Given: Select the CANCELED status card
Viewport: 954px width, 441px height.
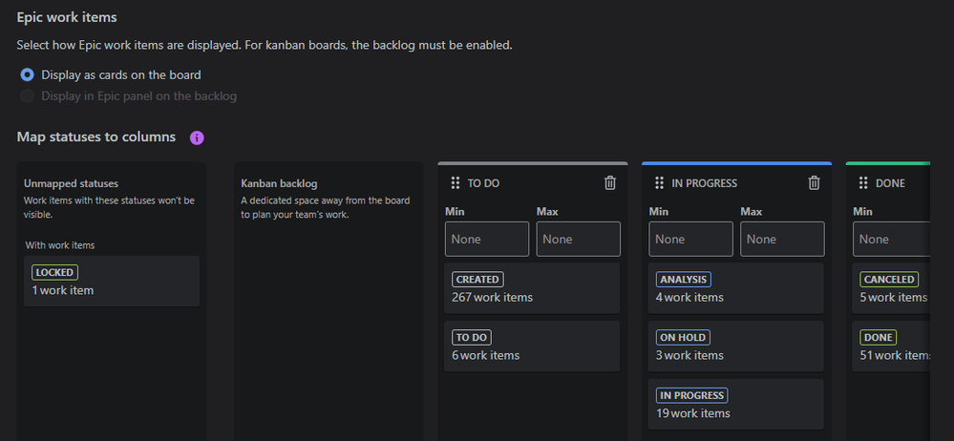Looking at the screenshot, I should tap(891, 288).
